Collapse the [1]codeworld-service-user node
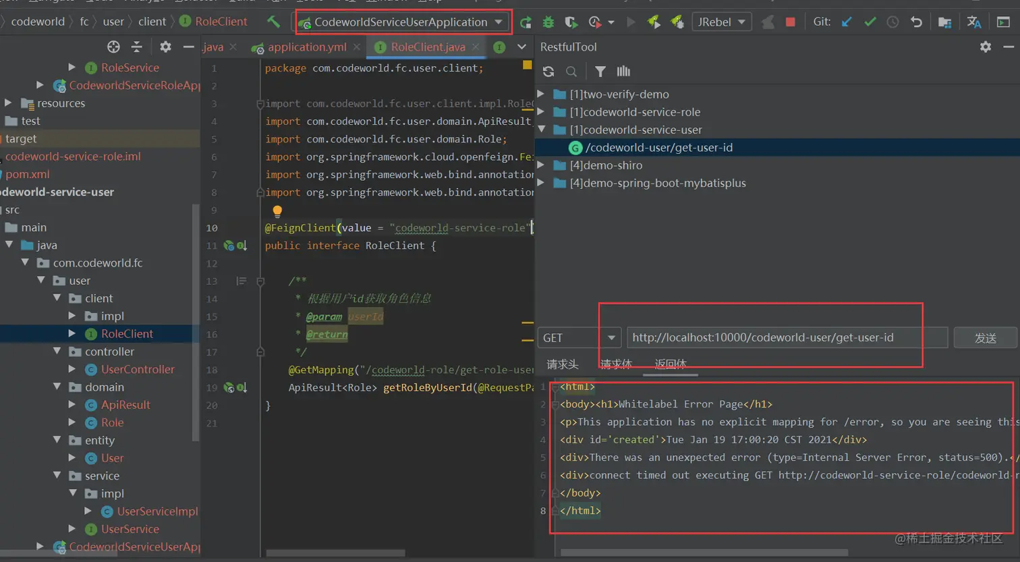Image resolution: width=1020 pixels, height=562 pixels. point(540,129)
